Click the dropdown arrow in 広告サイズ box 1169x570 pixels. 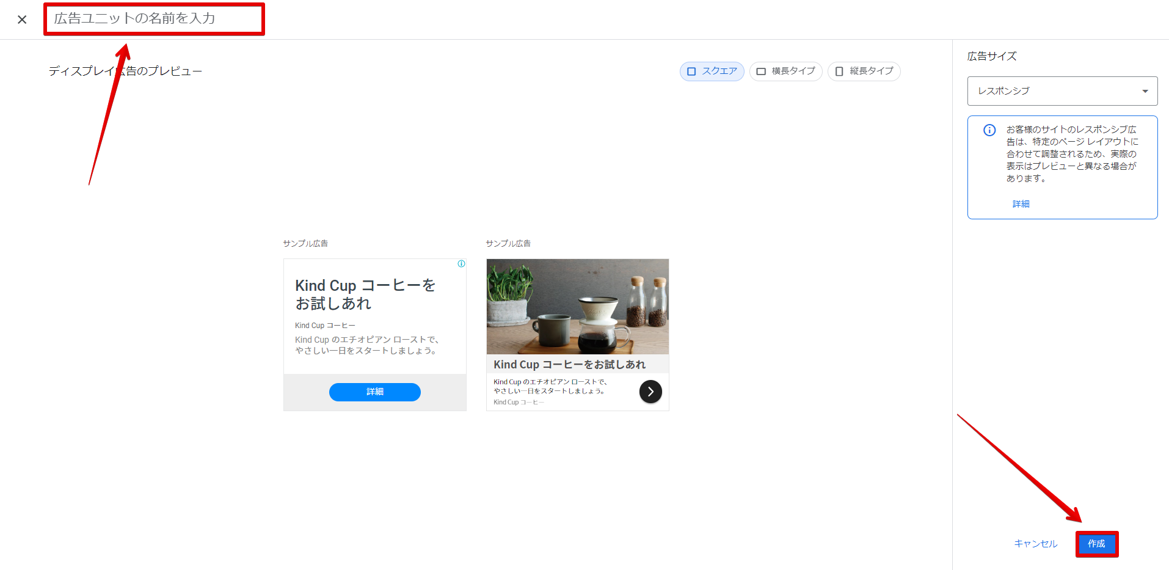[1145, 91]
